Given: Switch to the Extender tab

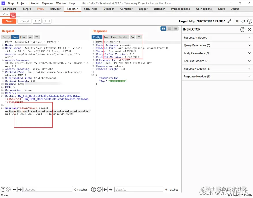Looking at the screenshot, I should pyautogui.click(x=159, y=9).
